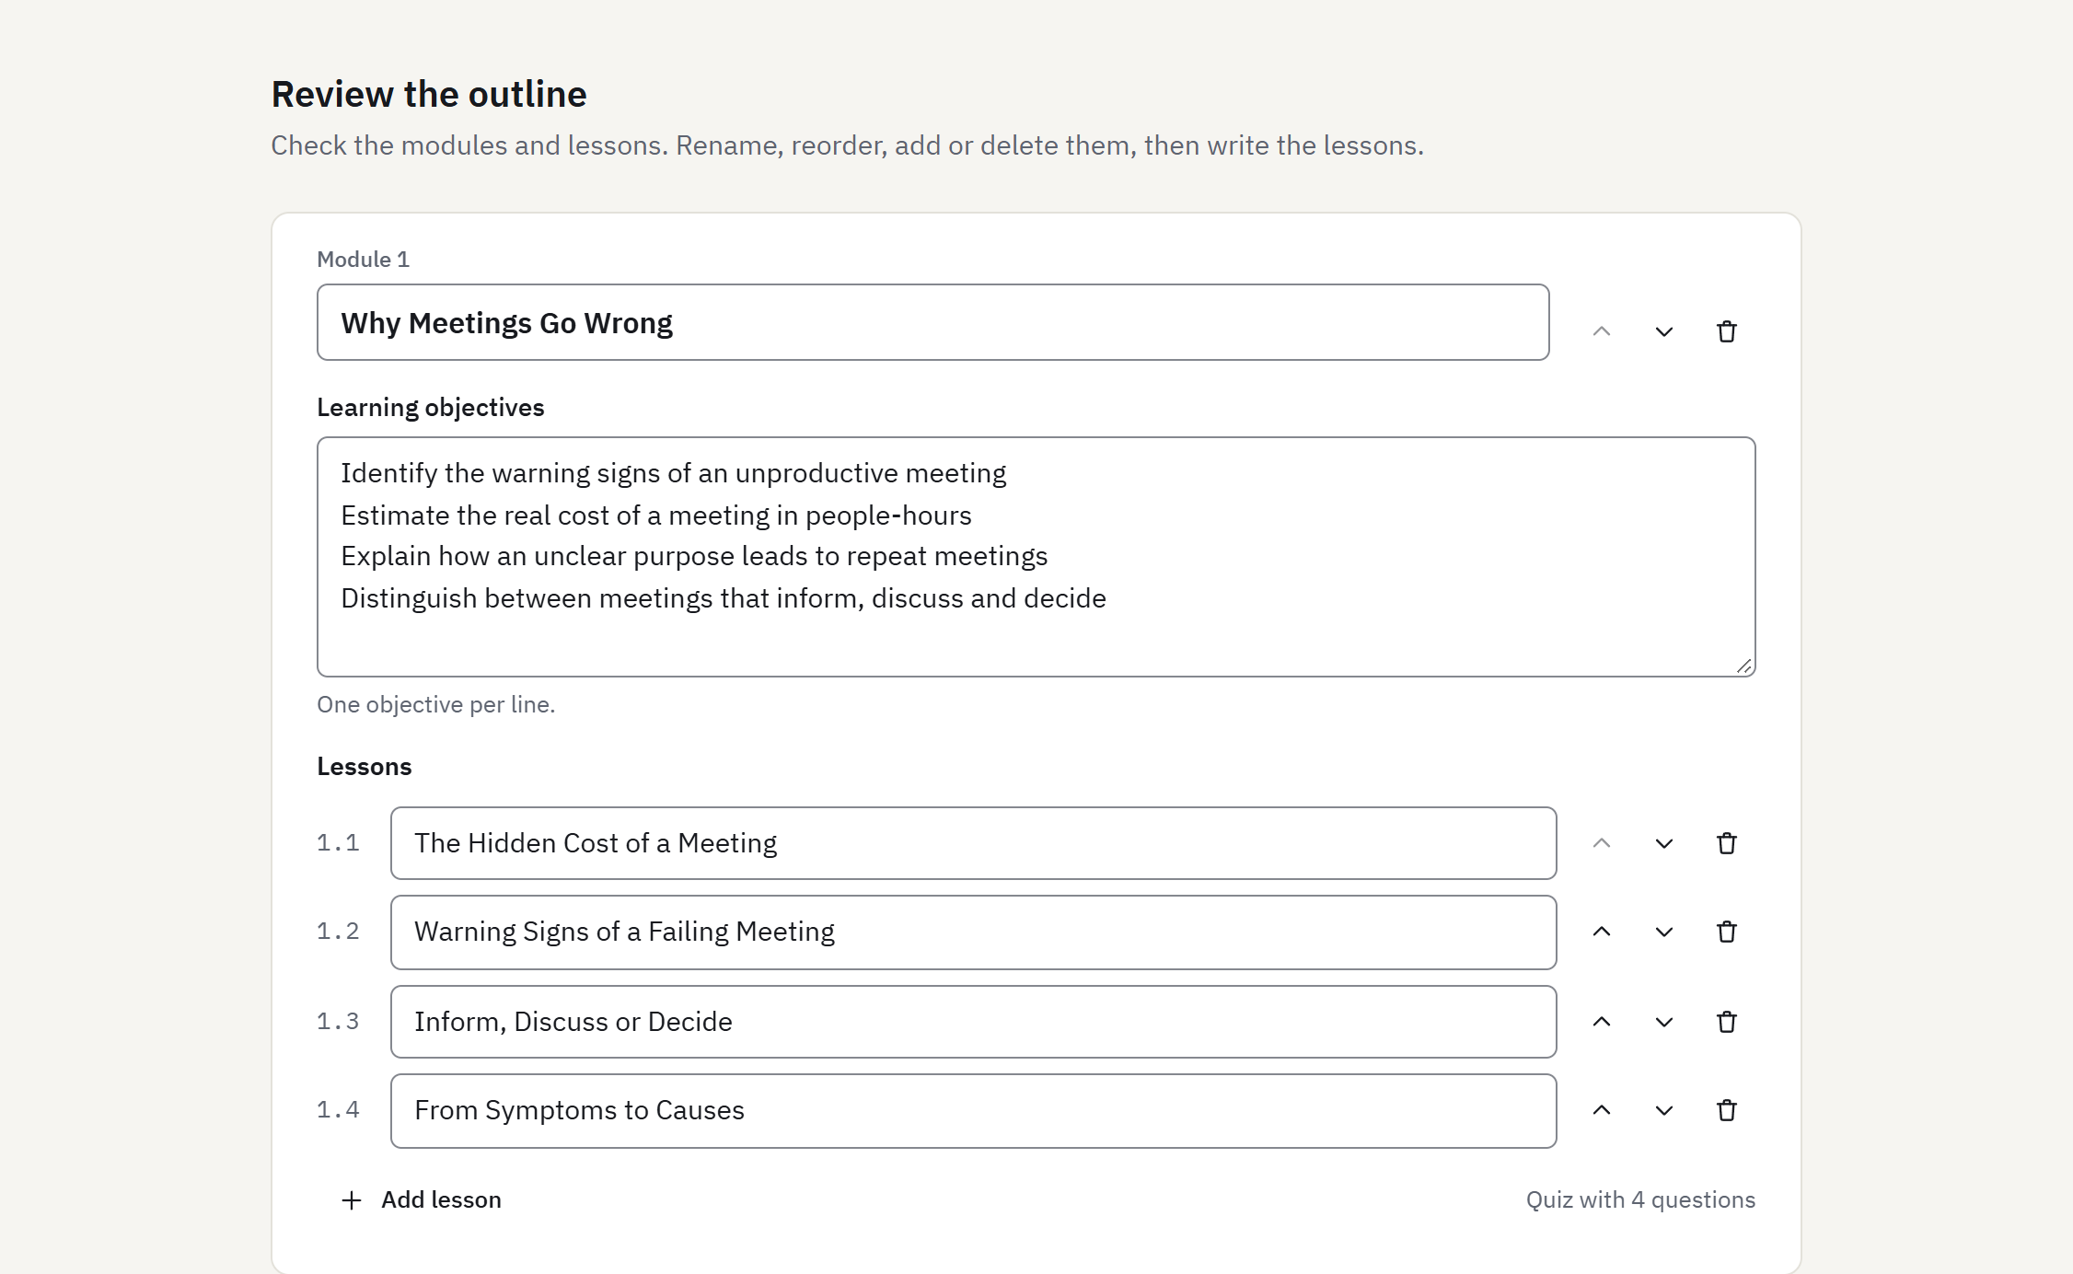Click the Module 1 label
Screen dimensions: 2073x1274
point(363,260)
